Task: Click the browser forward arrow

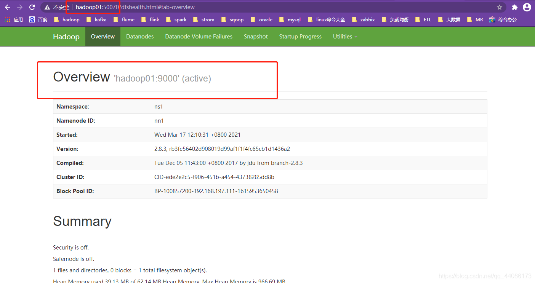Action: tap(20, 7)
